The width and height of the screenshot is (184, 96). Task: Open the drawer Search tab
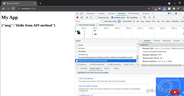(x=107, y=68)
